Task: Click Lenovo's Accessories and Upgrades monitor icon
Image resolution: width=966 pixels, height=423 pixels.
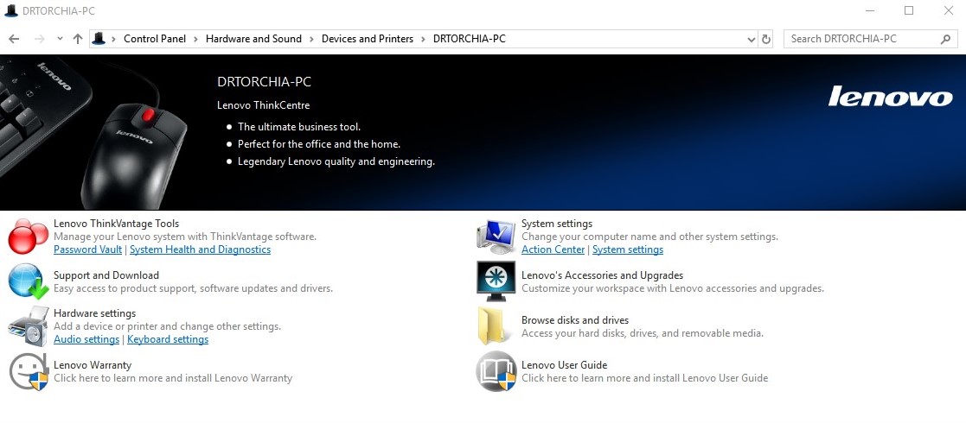Action: (496, 281)
